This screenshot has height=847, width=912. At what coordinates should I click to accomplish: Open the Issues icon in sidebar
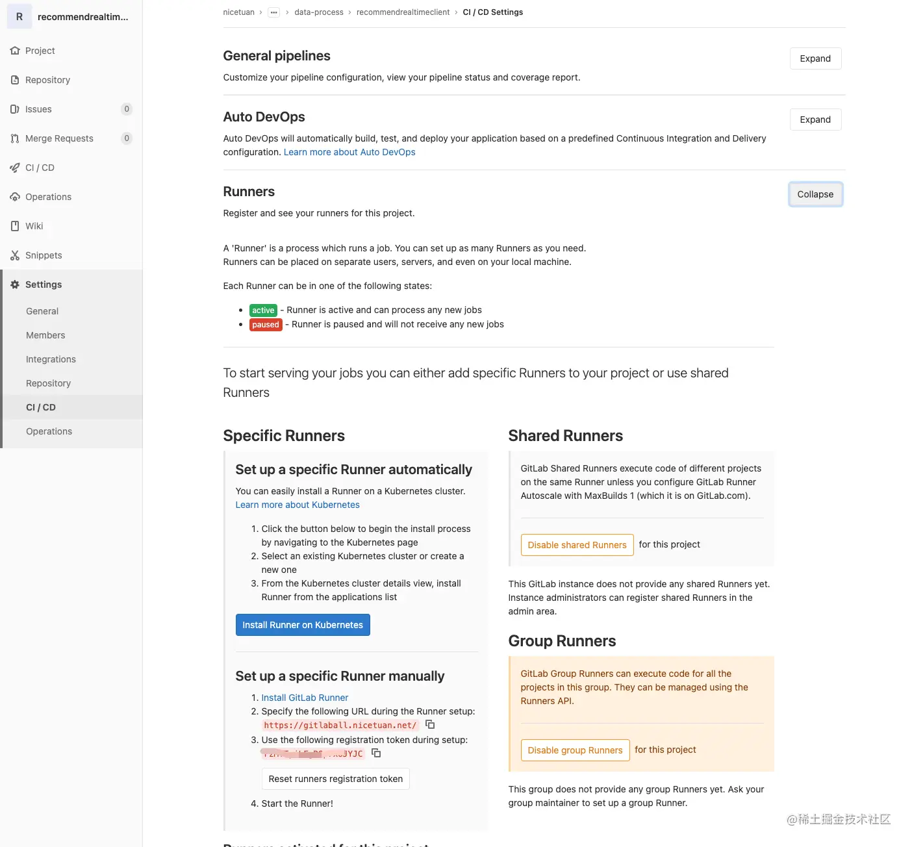click(15, 109)
